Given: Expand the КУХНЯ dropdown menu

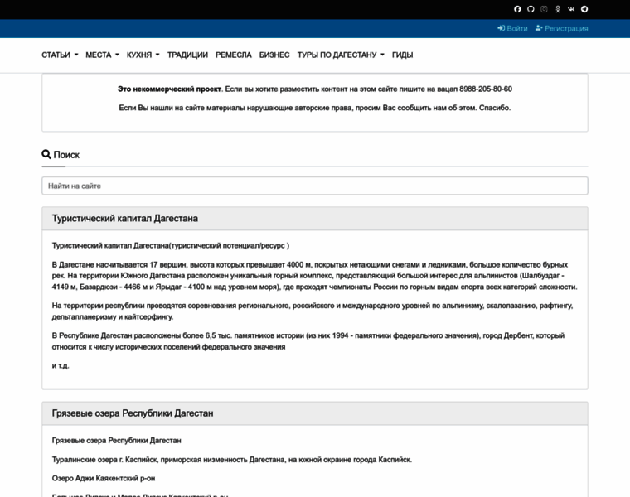Looking at the screenshot, I should (x=143, y=55).
